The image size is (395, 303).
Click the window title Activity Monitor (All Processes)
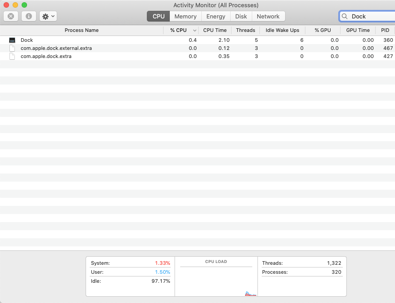click(216, 5)
